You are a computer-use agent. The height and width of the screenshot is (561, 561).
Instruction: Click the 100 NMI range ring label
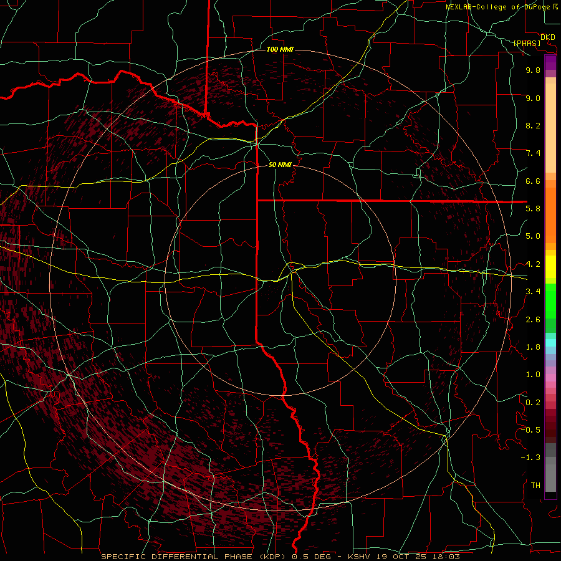280,49
